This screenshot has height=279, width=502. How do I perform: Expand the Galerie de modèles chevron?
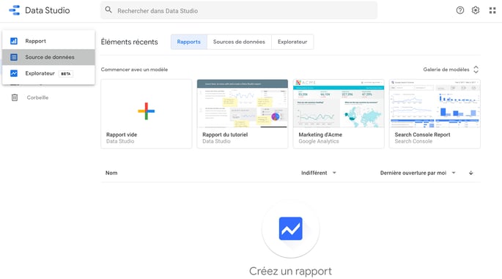(x=476, y=70)
